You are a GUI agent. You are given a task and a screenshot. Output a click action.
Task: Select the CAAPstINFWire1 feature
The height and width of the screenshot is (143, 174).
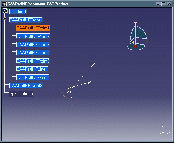[x=32, y=77]
